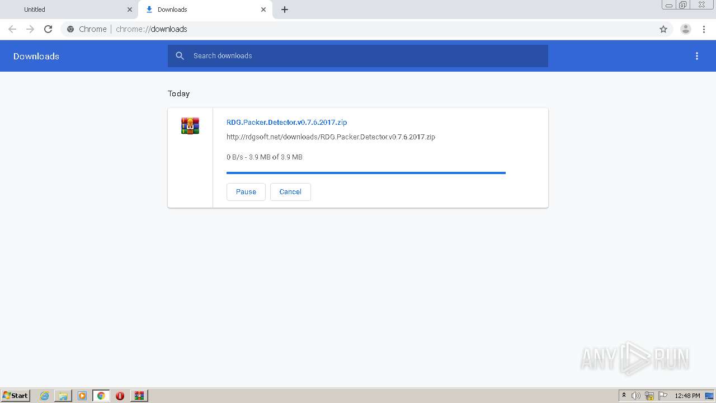Click the browser back arrow
The height and width of the screenshot is (403, 716).
(12, 29)
